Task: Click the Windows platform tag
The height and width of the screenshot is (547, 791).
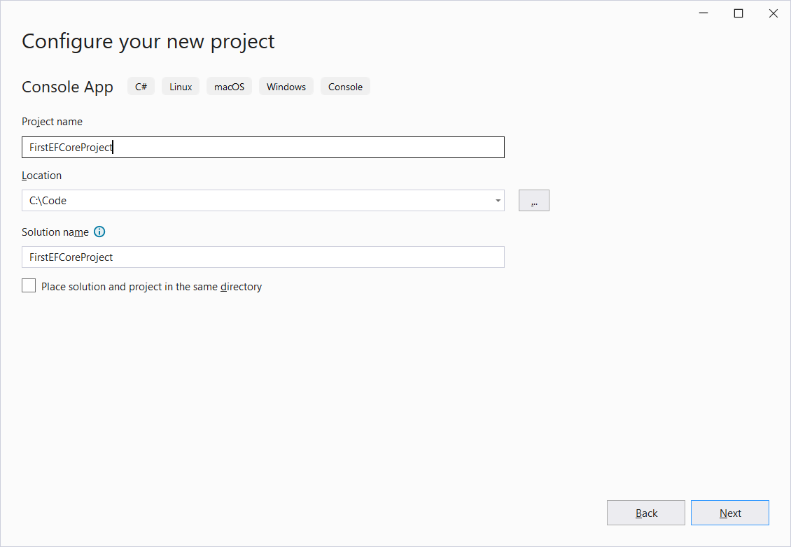Action: click(286, 87)
